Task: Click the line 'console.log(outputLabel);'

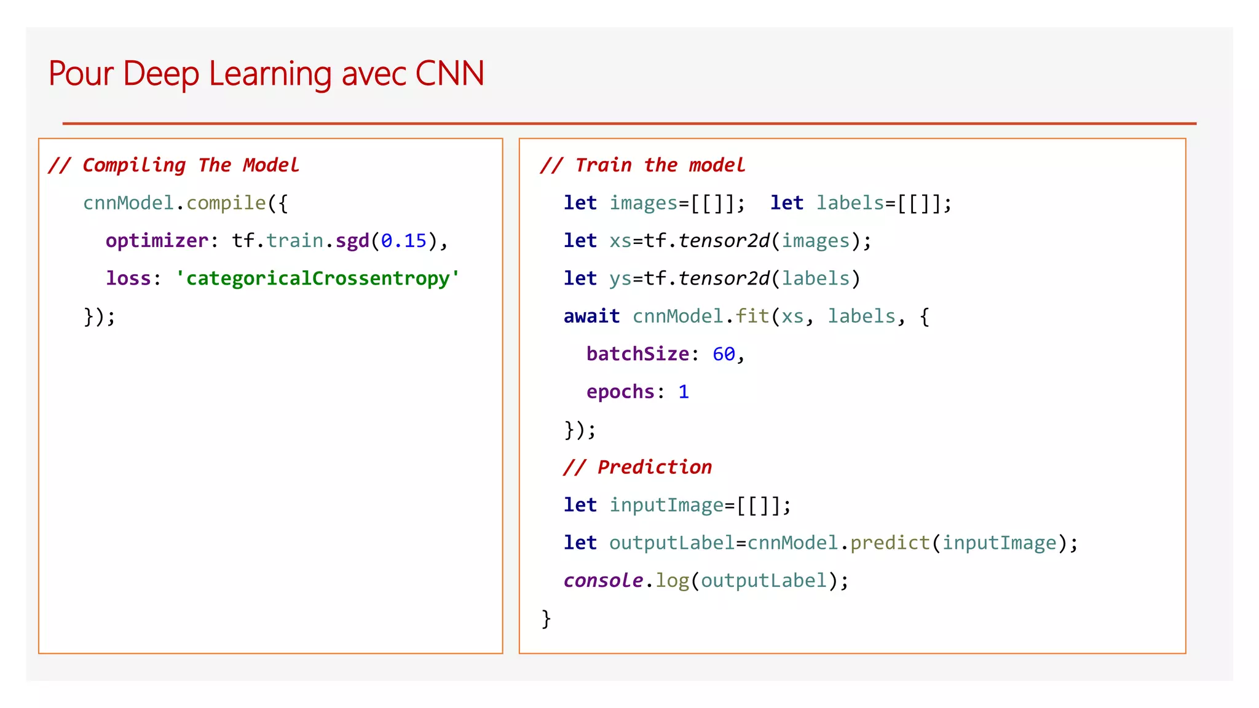Action: 706,581
